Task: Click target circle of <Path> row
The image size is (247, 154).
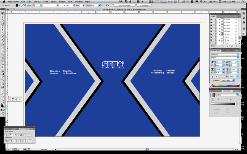Action: point(236,37)
